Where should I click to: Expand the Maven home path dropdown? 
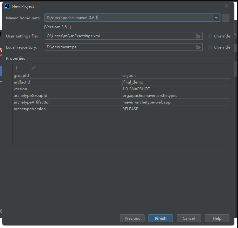216,18
